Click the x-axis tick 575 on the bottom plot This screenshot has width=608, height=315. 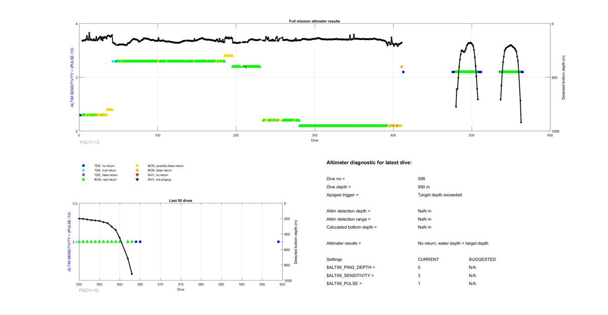[180, 285]
